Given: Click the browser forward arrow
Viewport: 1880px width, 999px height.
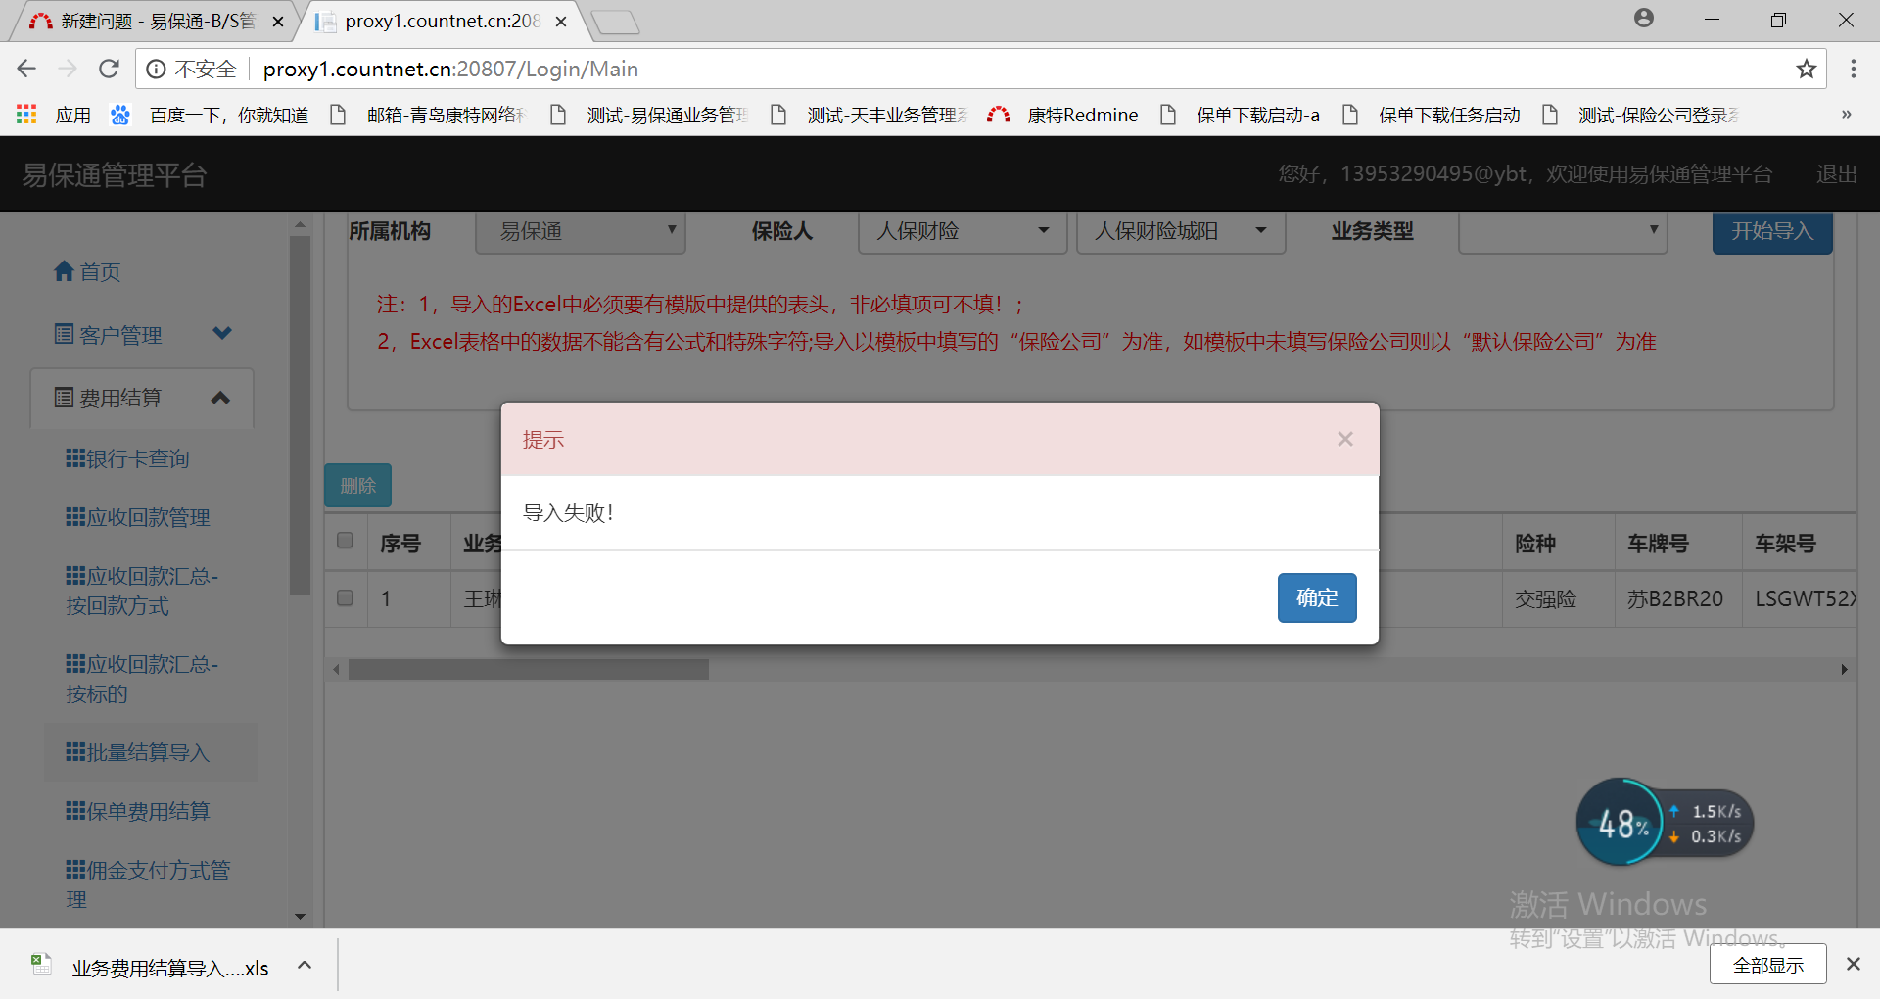Looking at the screenshot, I should pos(68,69).
